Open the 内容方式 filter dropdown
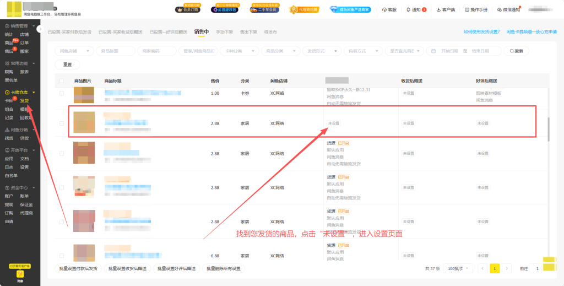The image size is (564, 286). 364,51
